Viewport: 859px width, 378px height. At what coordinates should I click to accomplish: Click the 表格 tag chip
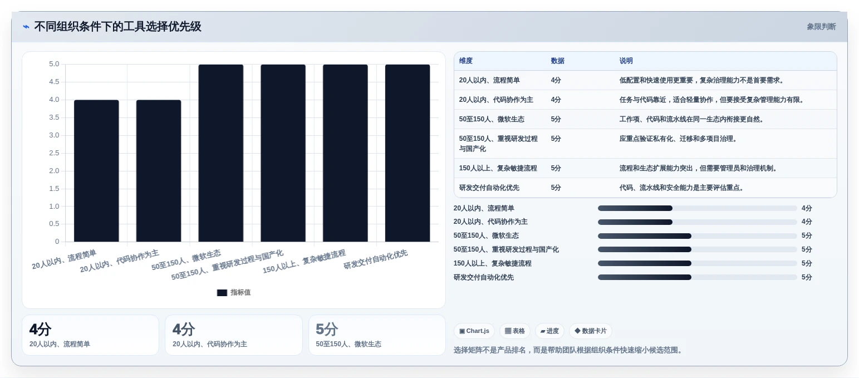pos(515,331)
